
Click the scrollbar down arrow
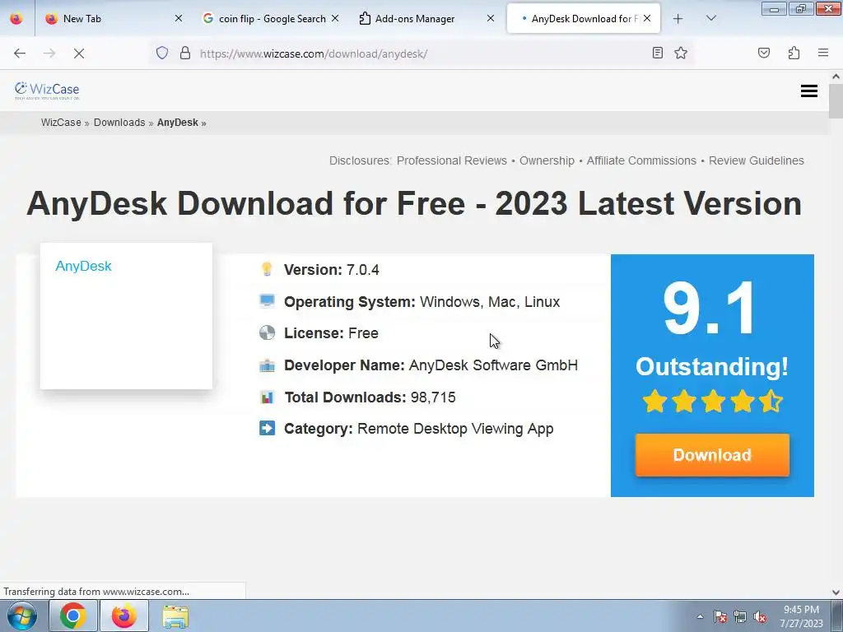[x=836, y=592]
